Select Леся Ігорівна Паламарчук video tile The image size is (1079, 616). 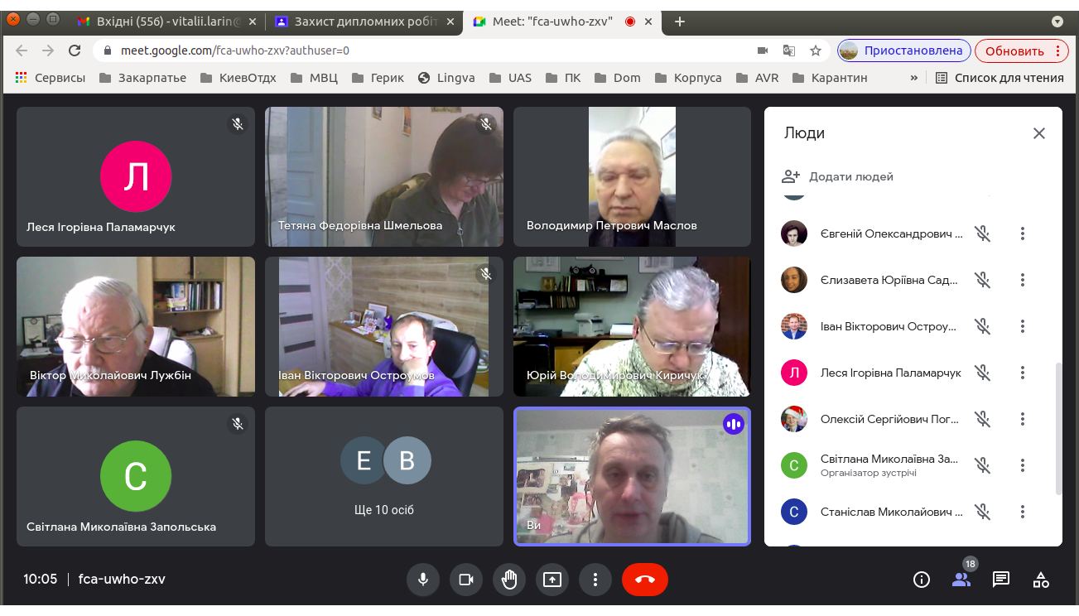pos(136,176)
